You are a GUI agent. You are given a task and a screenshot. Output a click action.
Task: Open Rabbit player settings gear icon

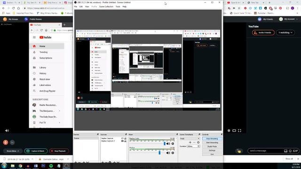tap(229, 131)
